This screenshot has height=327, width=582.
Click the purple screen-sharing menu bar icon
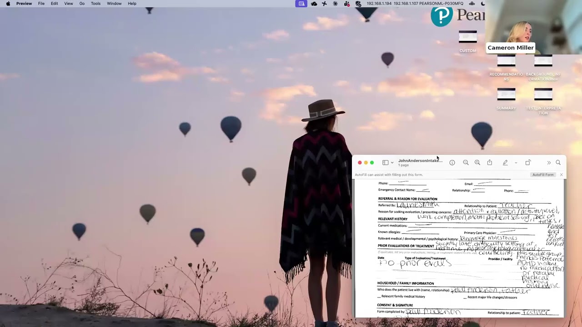[x=301, y=4]
